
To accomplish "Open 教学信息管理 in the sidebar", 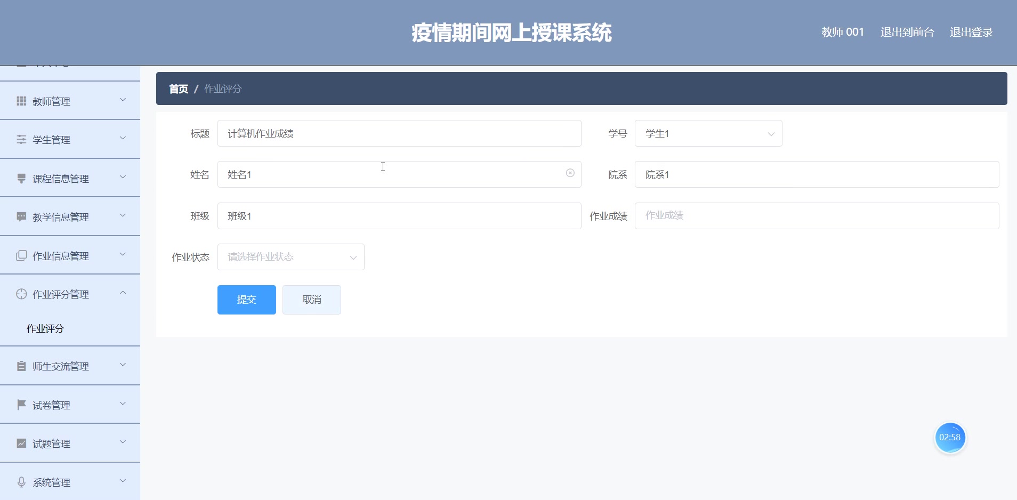I will pyautogui.click(x=70, y=216).
